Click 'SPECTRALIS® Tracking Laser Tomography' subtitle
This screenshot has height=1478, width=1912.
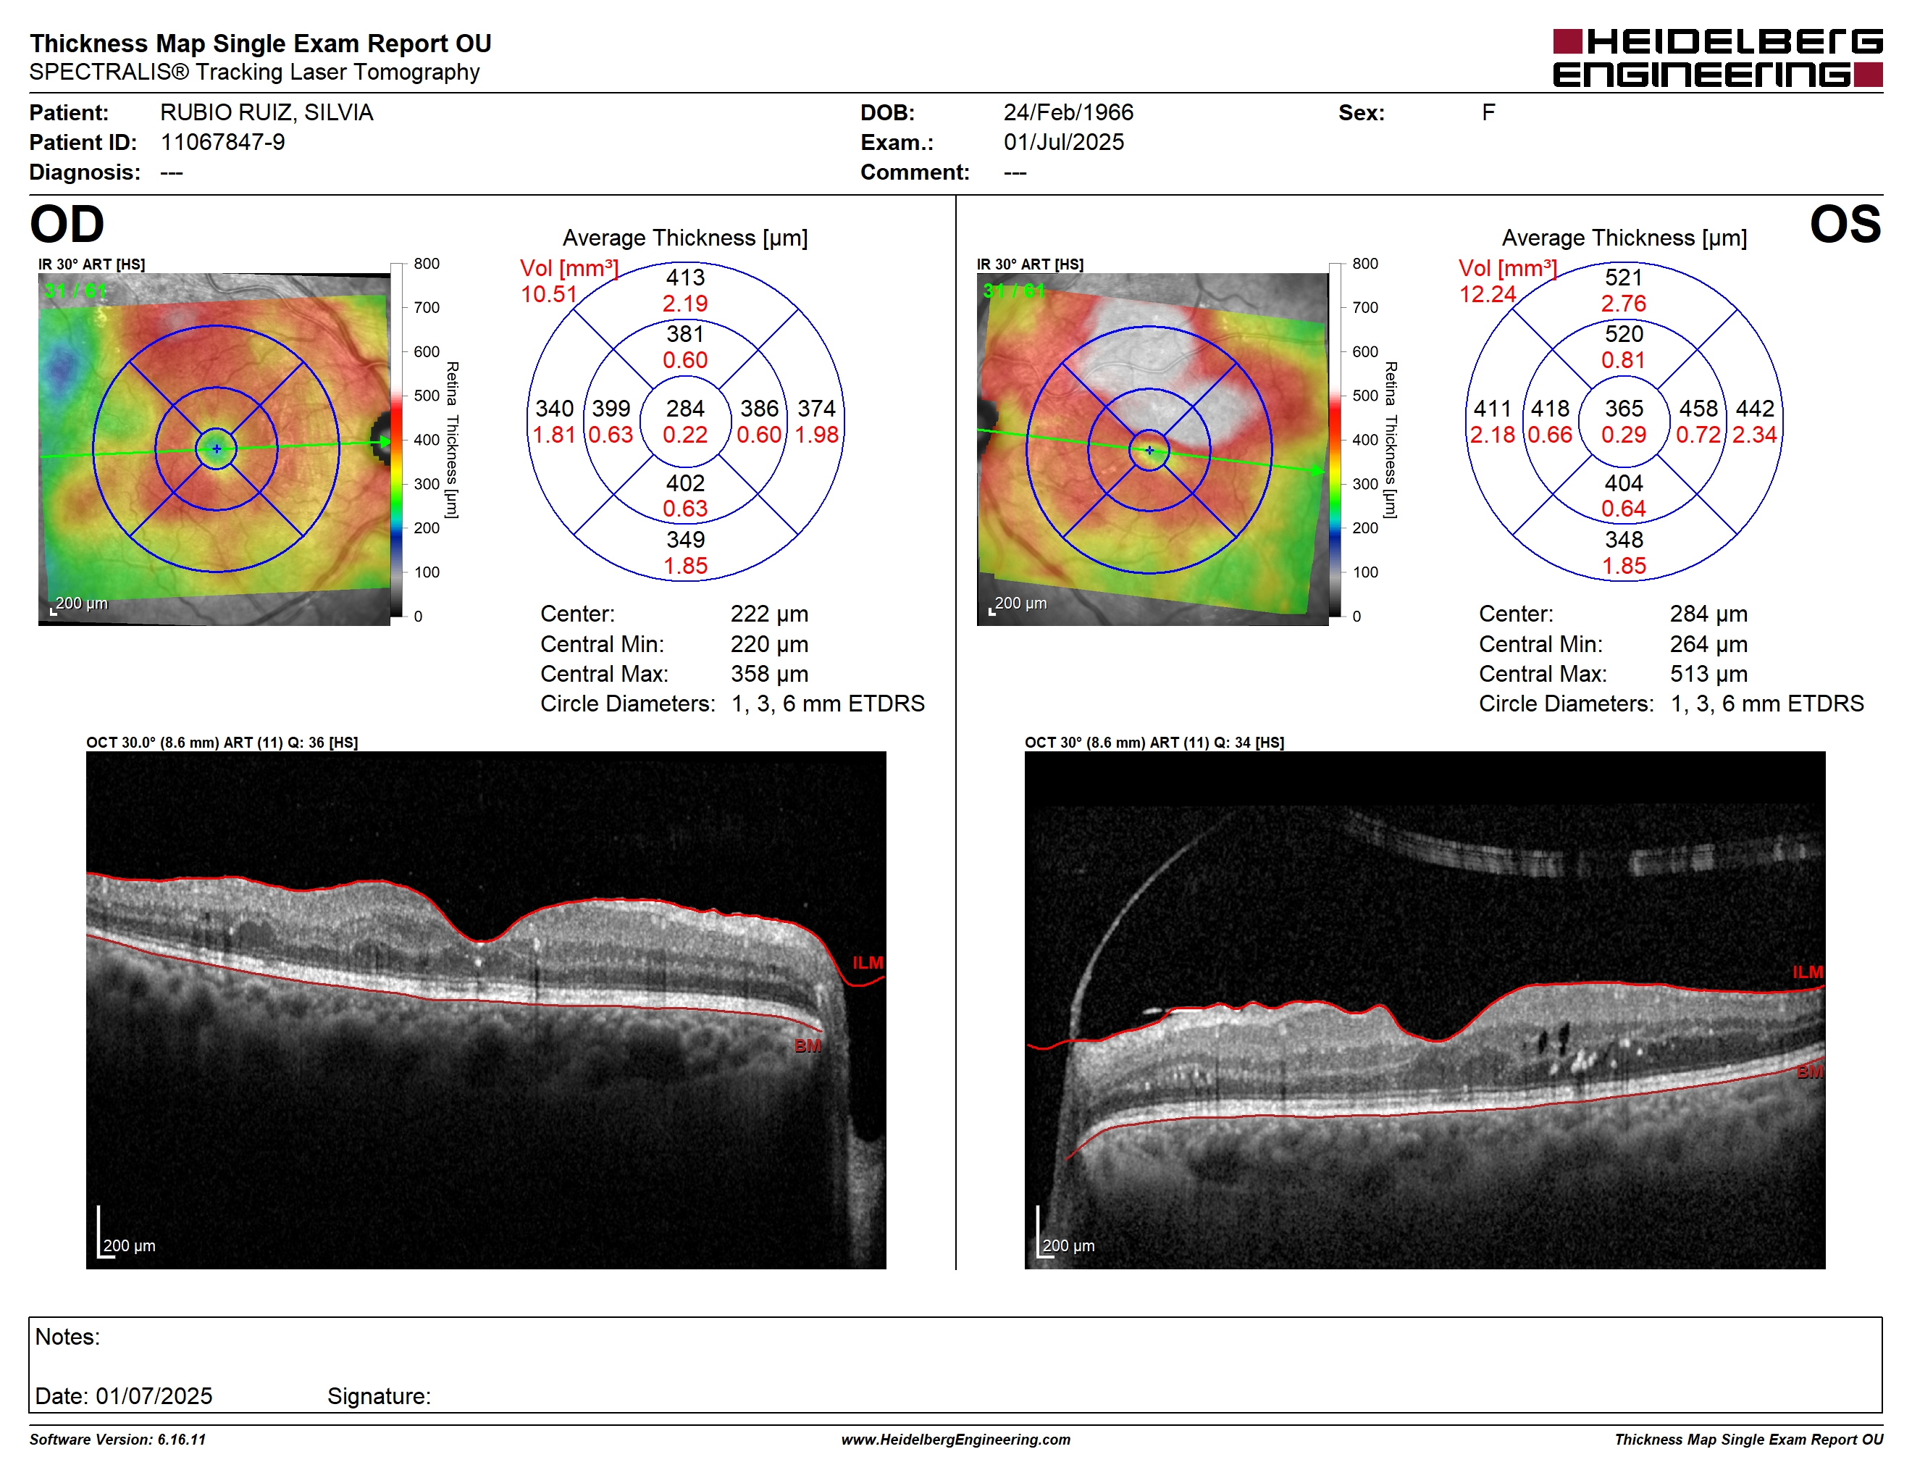[x=254, y=72]
